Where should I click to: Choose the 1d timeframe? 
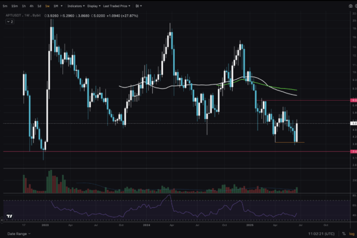(x=39, y=6)
